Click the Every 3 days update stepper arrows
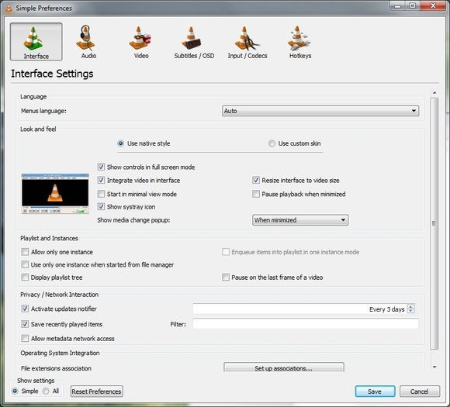This screenshot has width=450, height=407. tap(411, 309)
